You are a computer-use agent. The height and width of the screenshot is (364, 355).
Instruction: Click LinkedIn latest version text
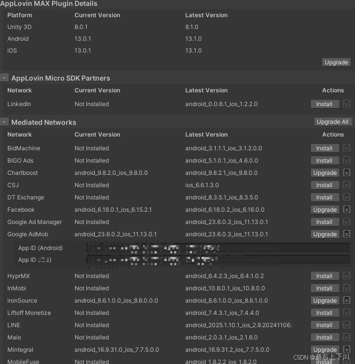pyautogui.click(x=221, y=104)
